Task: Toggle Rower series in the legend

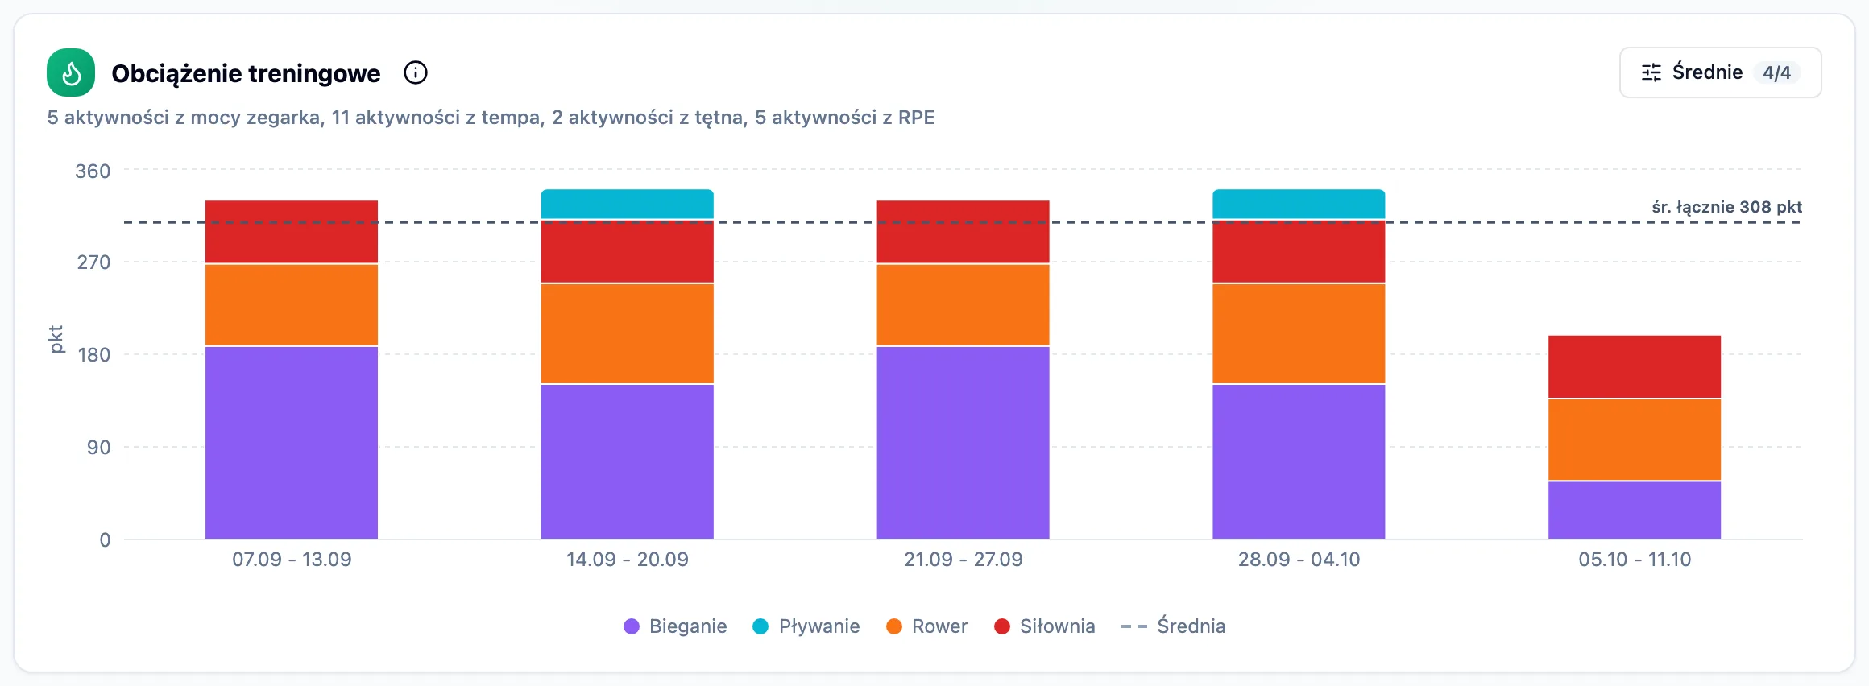Action: coord(926,626)
